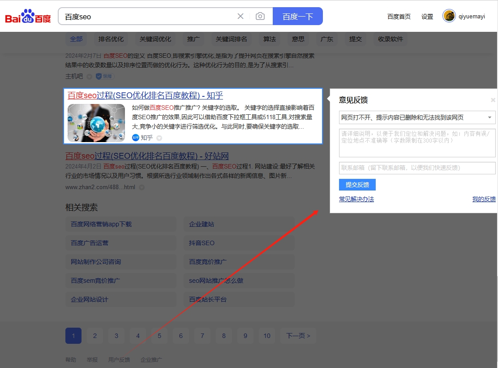Open the 设置 settings link
498x368 pixels.
coord(427,17)
